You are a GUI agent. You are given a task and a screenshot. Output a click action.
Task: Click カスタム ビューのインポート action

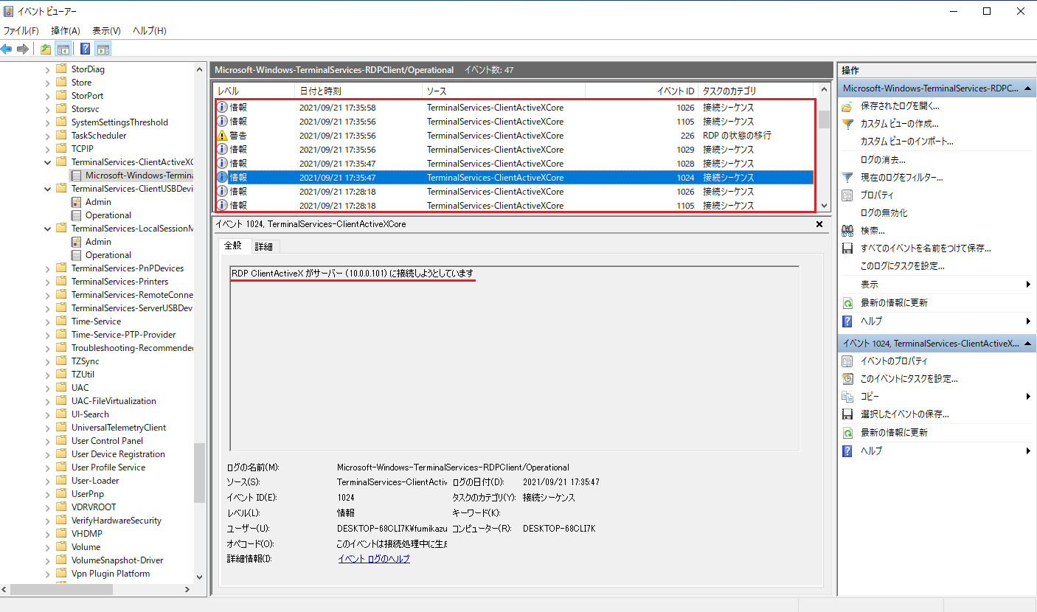pyautogui.click(x=907, y=142)
